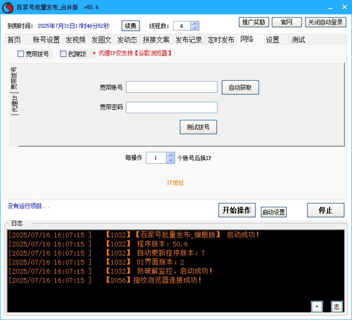352x320 pixels.
Task: Open the 定时发布 tab
Action: pyautogui.click(x=221, y=40)
